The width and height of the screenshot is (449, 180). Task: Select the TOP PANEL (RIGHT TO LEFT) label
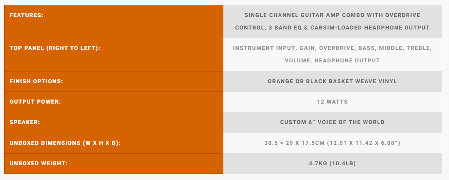(55, 48)
